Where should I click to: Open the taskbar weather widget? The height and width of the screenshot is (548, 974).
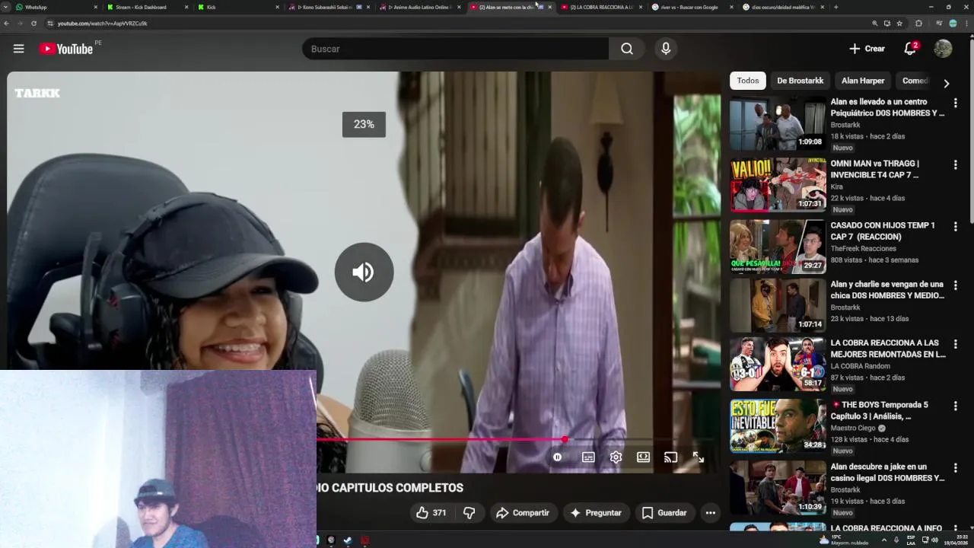pos(842,540)
